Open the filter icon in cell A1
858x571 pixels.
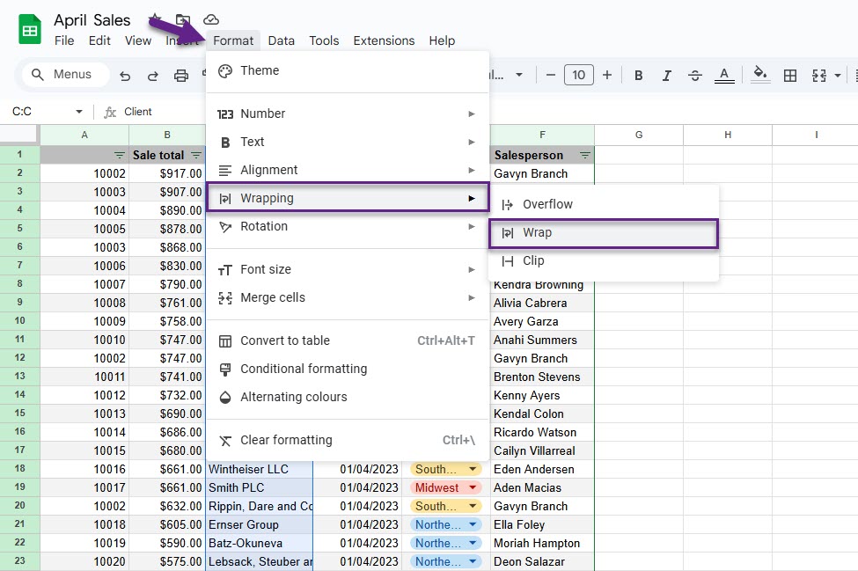tap(120, 156)
